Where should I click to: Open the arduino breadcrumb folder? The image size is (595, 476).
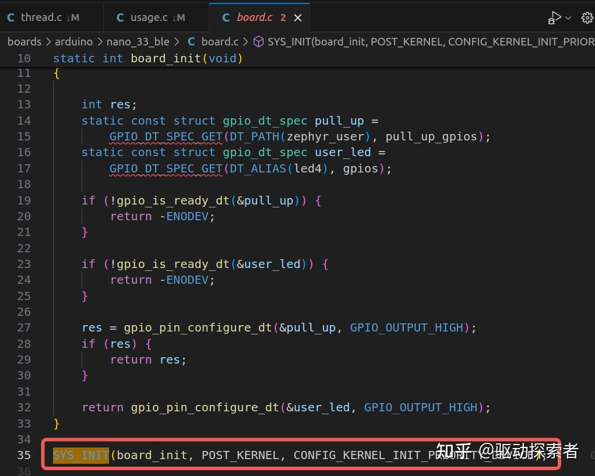73,42
